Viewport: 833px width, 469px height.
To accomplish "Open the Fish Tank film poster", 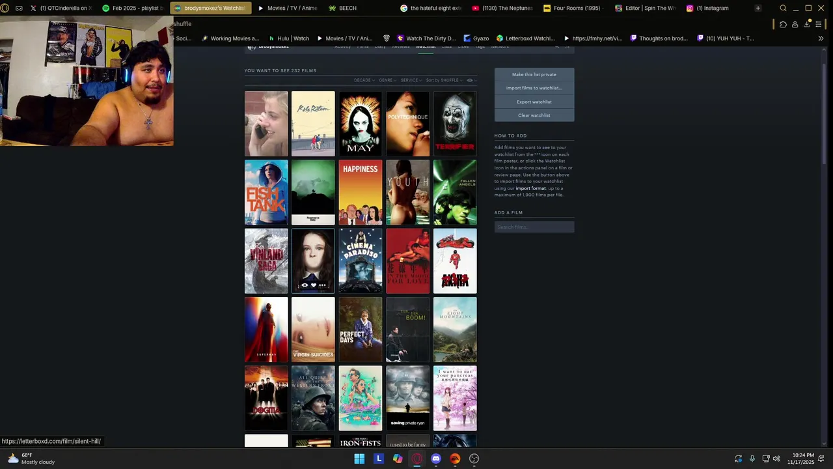I will [x=266, y=192].
